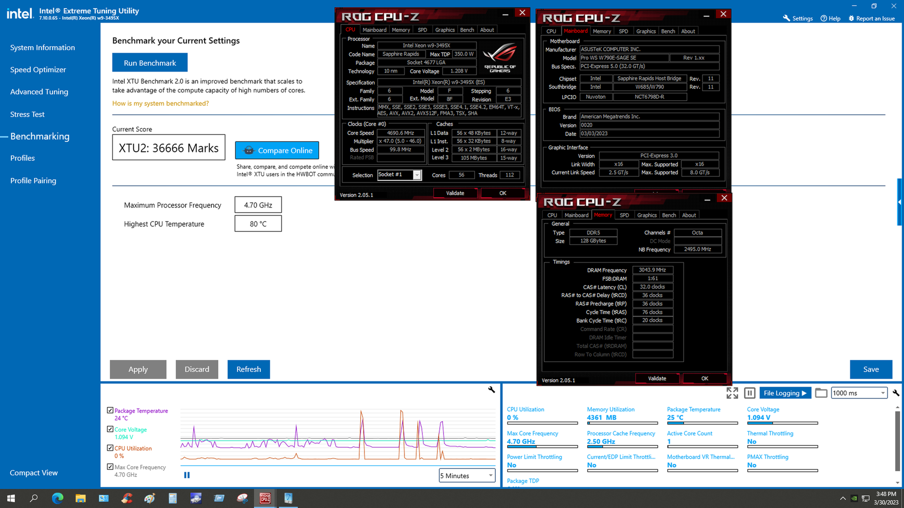904x508 pixels.
Task: Click the NVIDIA tray icon
Action: click(854, 499)
